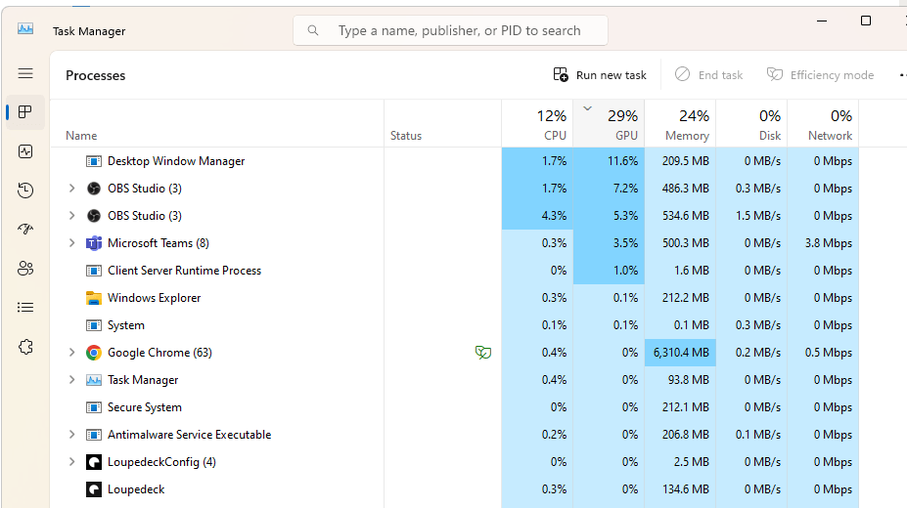Image resolution: width=907 pixels, height=508 pixels.
Task: Maximize the Task Manager window
Action: [x=865, y=21]
